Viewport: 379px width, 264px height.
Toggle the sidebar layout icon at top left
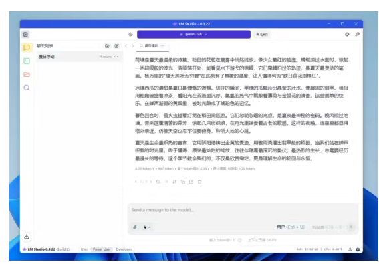[x=25, y=34]
